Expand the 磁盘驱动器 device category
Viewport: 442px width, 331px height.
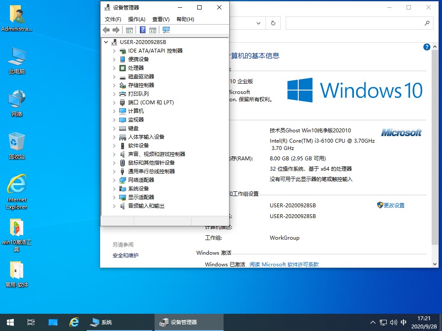point(114,77)
